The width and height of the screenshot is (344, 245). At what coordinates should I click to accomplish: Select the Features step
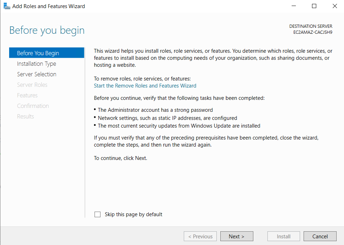27,95
